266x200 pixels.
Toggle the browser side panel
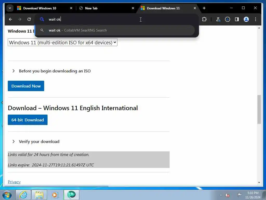[237, 19]
